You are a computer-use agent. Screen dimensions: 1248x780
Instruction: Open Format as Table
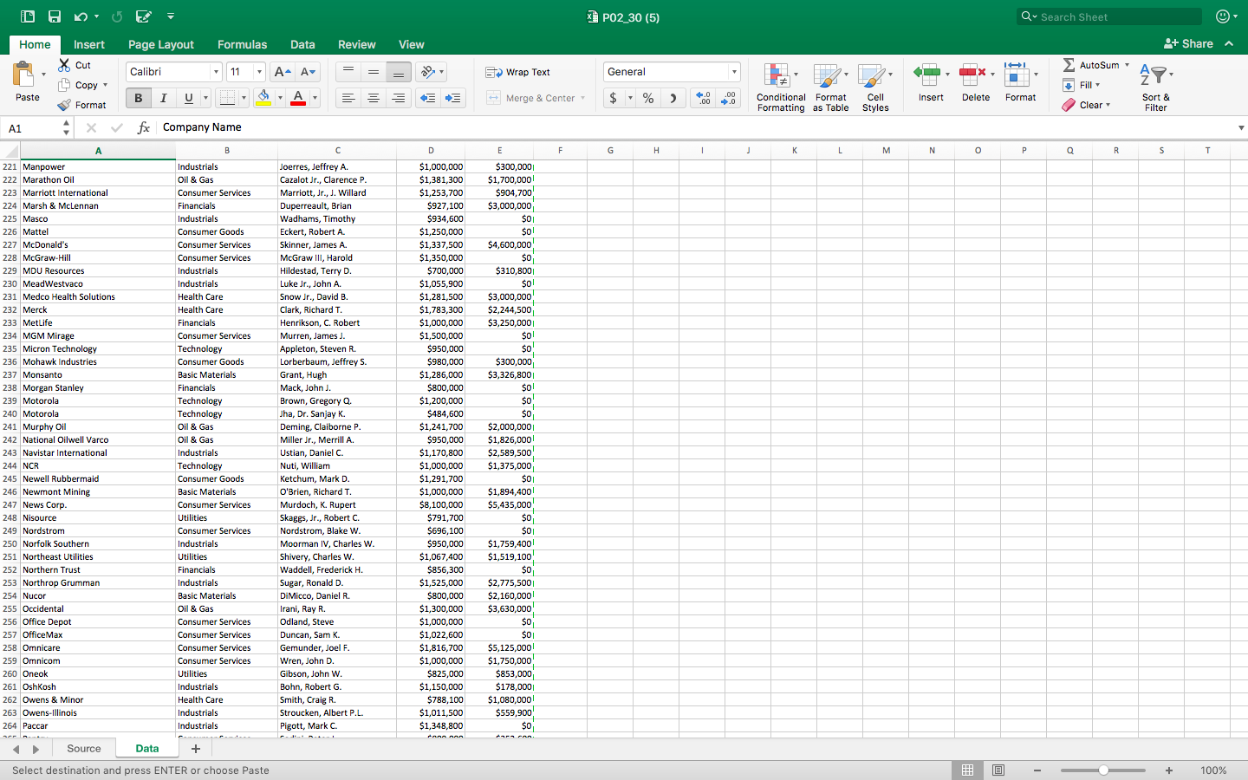point(830,87)
